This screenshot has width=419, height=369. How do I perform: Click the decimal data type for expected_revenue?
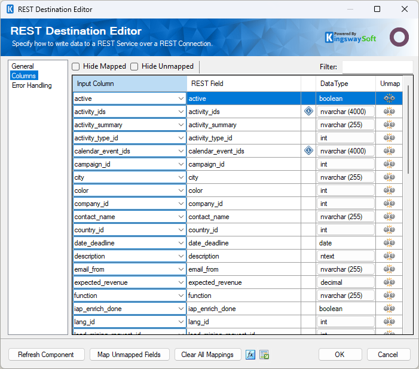tap(346, 282)
